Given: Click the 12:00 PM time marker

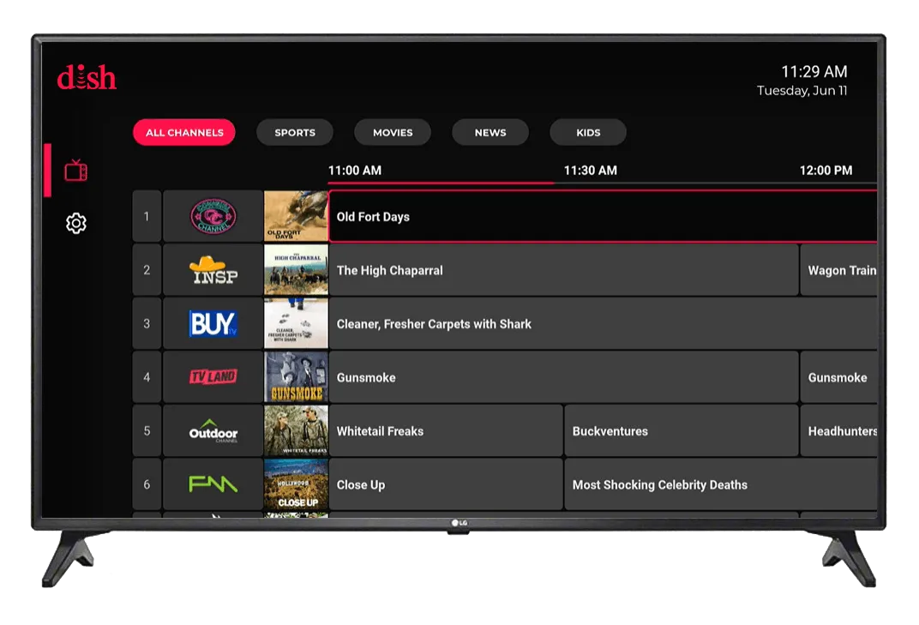Looking at the screenshot, I should (x=826, y=171).
